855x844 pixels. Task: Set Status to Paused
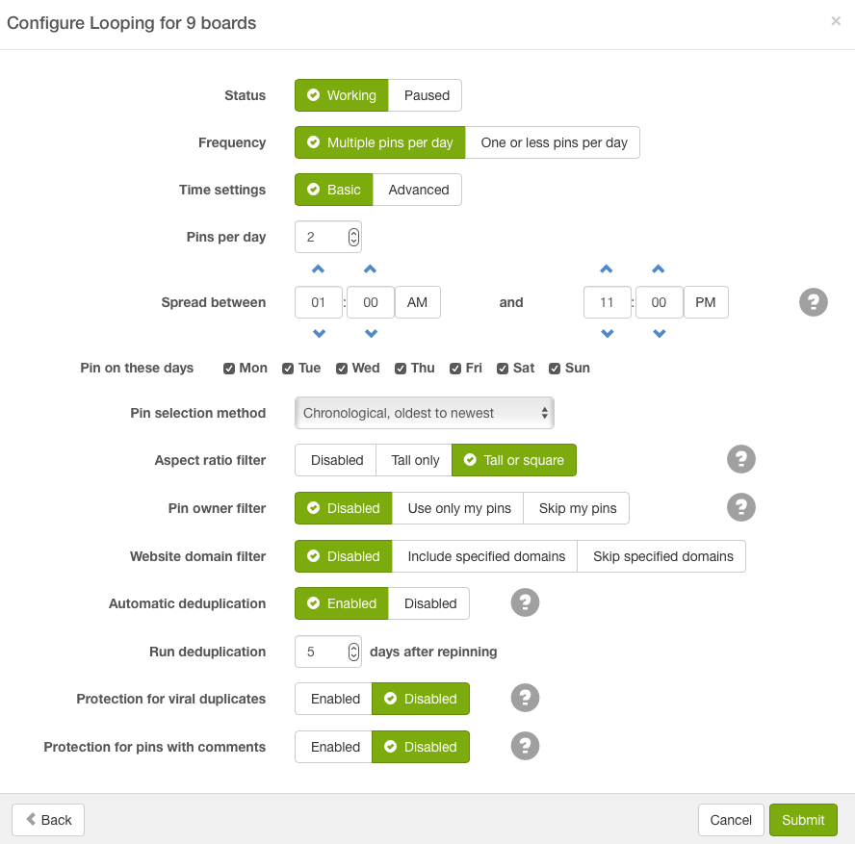click(x=427, y=95)
